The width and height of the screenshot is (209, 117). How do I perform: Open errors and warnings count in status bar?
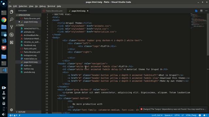(x=13, y=115)
